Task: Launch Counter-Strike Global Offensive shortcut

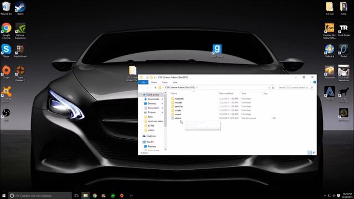Action: click(x=330, y=31)
